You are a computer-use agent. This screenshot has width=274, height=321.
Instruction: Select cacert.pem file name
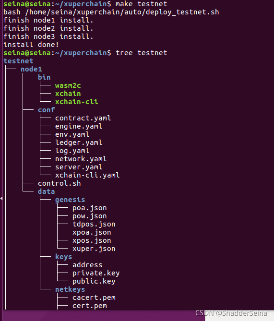point(94,297)
